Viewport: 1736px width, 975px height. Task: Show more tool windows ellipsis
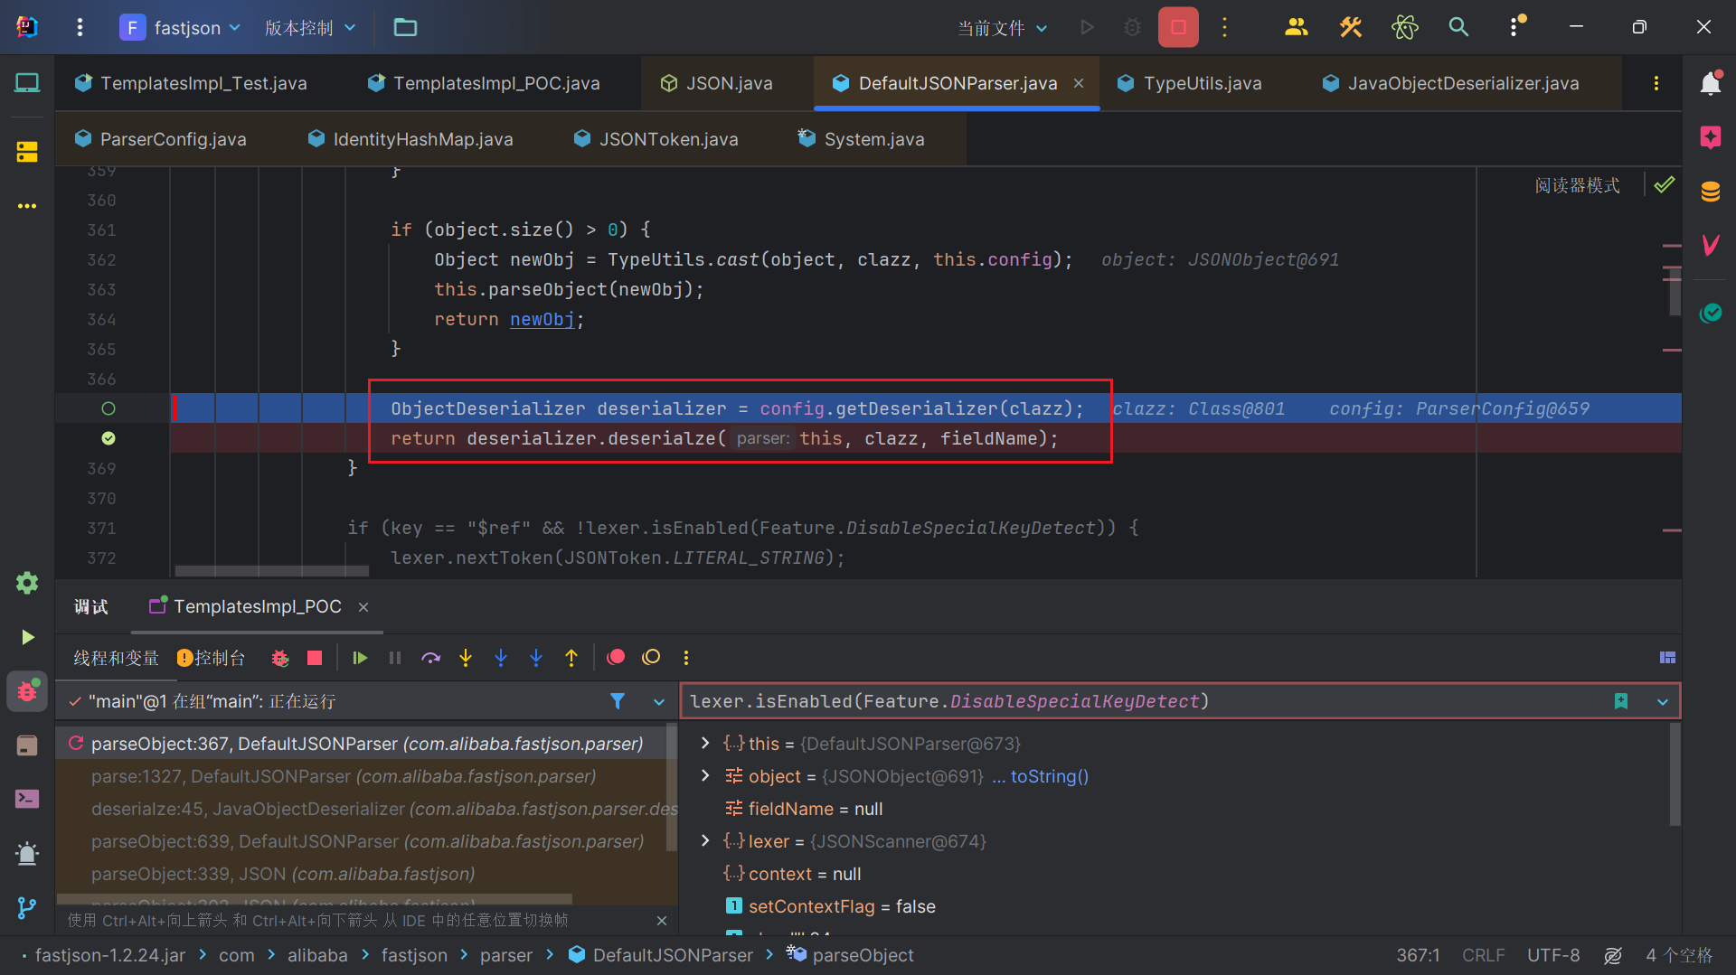coord(27,206)
